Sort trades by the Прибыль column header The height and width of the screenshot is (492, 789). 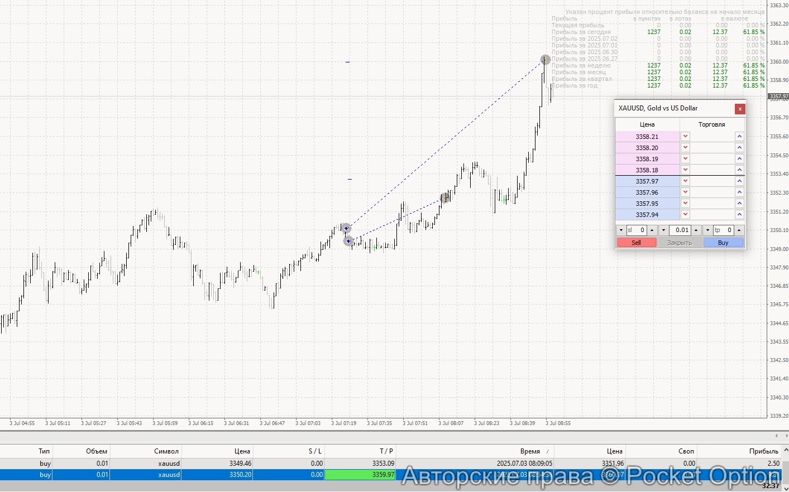[763, 451]
